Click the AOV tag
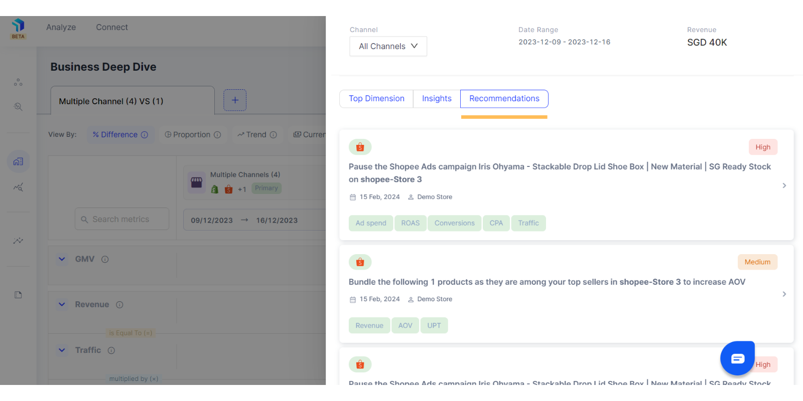 pyautogui.click(x=405, y=325)
